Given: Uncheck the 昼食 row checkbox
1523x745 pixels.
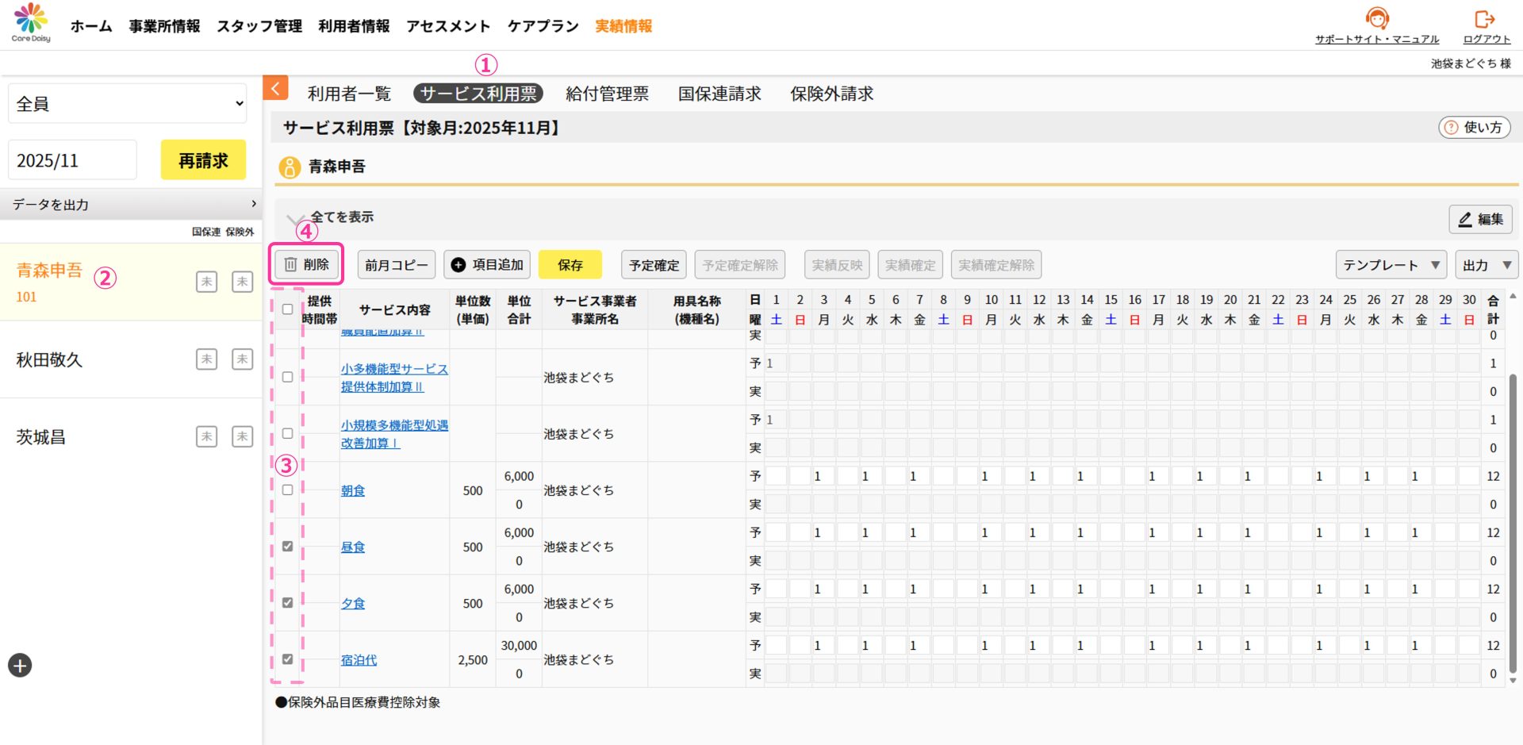Looking at the screenshot, I should tap(287, 547).
